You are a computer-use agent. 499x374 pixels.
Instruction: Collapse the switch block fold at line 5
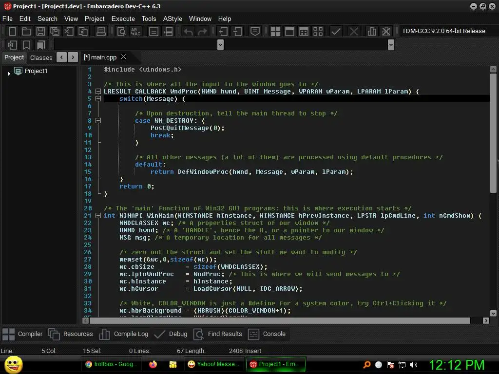(98, 99)
